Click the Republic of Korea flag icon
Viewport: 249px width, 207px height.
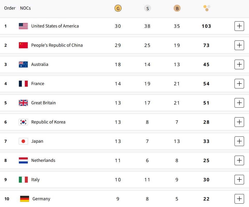coord(23,122)
